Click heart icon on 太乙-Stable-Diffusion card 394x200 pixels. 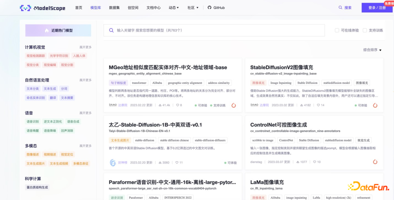pyautogui.click(x=177, y=162)
